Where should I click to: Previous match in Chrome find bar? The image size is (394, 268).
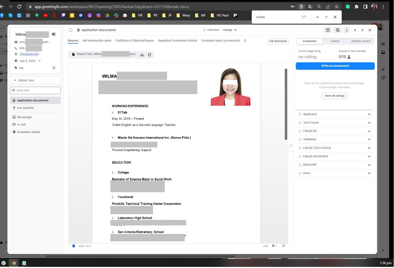tap(317, 17)
